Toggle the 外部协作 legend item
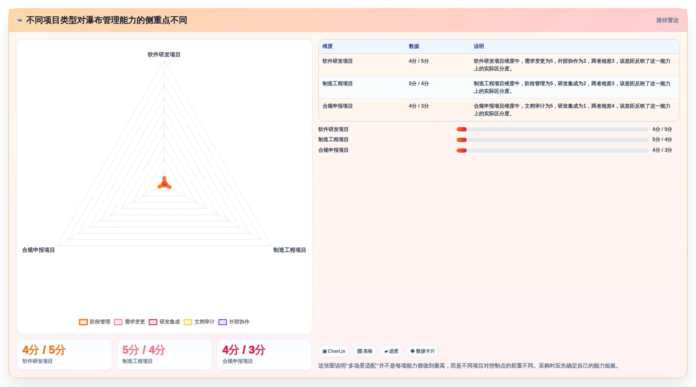696x387 pixels. (234, 322)
